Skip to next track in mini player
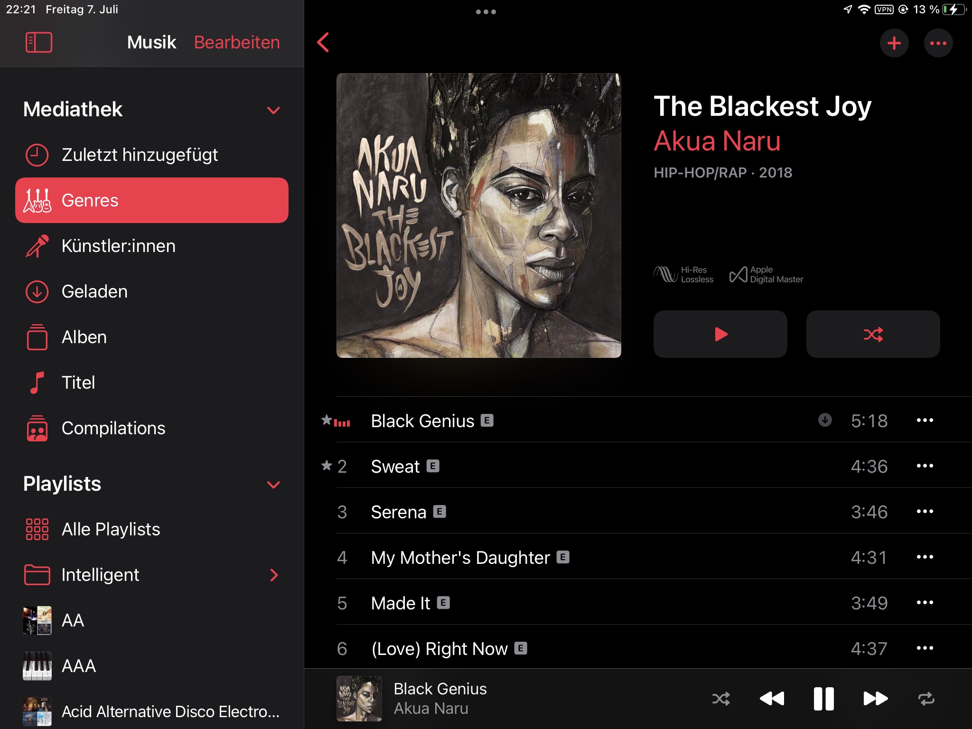 [875, 699]
